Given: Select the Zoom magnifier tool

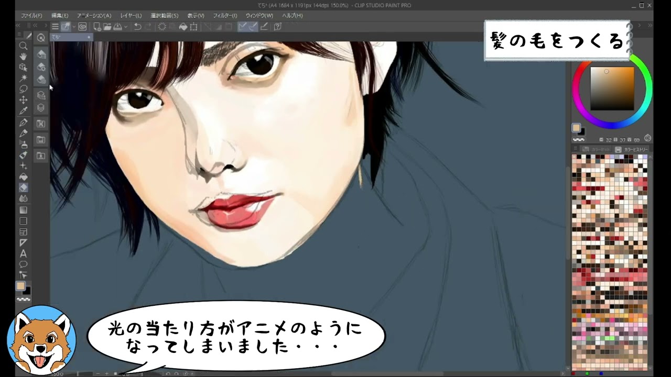Looking at the screenshot, I should [x=23, y=46].
